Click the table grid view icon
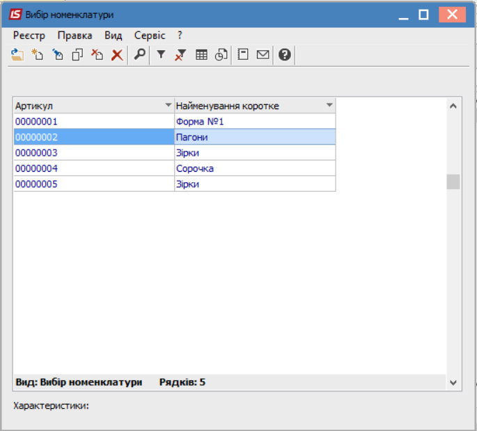Screen dimensions: 477x431 pos(201,55)
